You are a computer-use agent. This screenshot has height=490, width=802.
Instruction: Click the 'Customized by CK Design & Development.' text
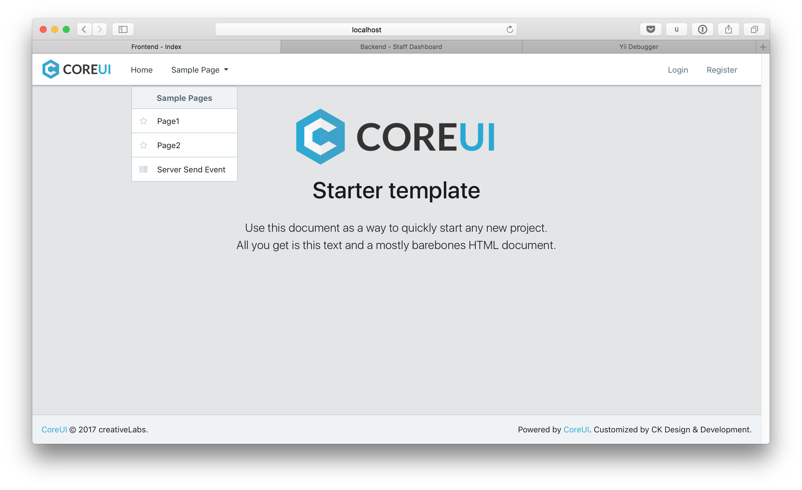coord(673,430)
